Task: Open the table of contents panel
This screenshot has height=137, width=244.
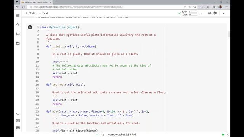Action: click(18, 15)
